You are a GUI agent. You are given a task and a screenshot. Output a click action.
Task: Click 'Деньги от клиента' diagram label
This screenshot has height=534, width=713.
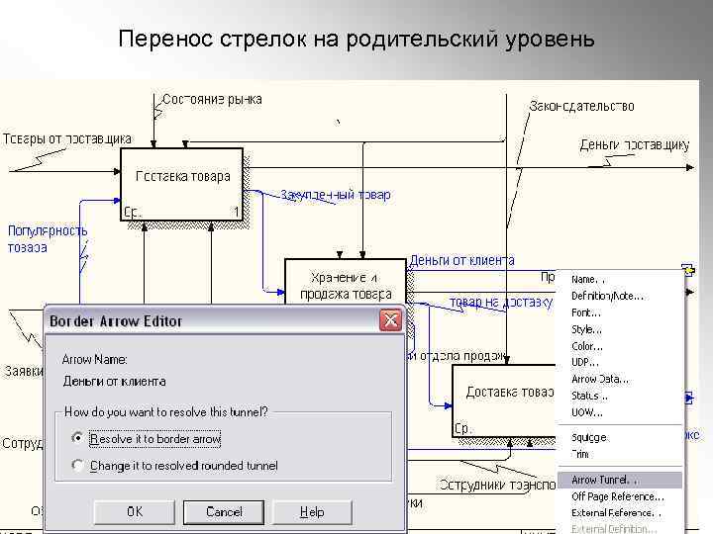click(462, 261)
